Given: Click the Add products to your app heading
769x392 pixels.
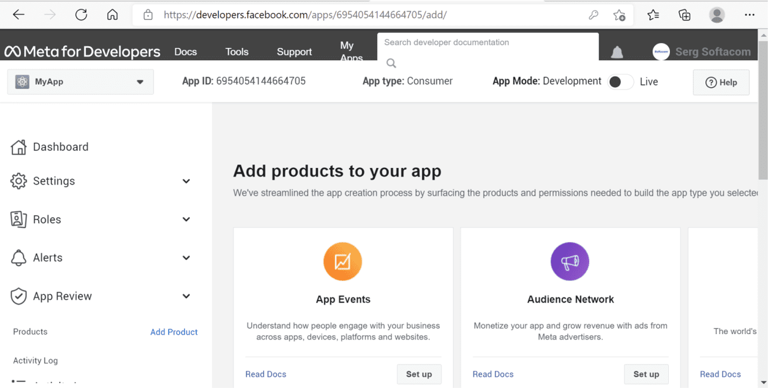Looking at the screenshot, I should pos(337,171).
